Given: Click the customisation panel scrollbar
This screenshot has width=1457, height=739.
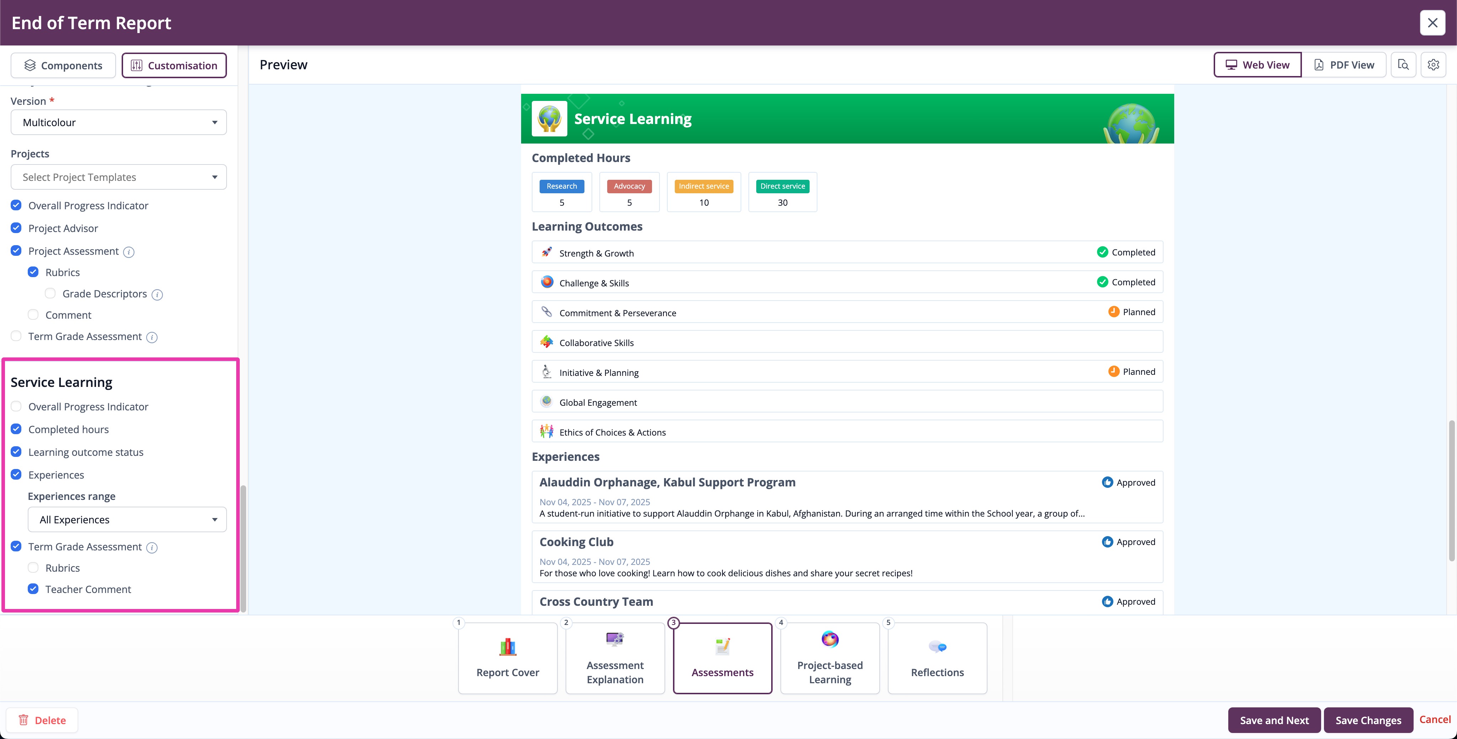Looking at the screenshot, I should (243, 547).
